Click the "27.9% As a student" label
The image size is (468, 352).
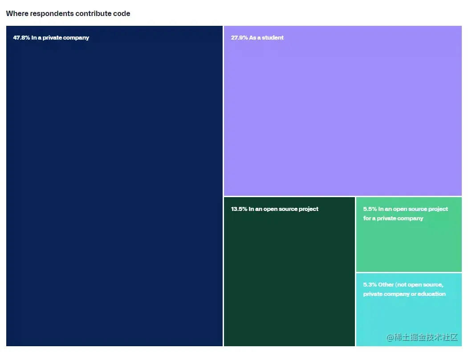(x=257, y=37)
